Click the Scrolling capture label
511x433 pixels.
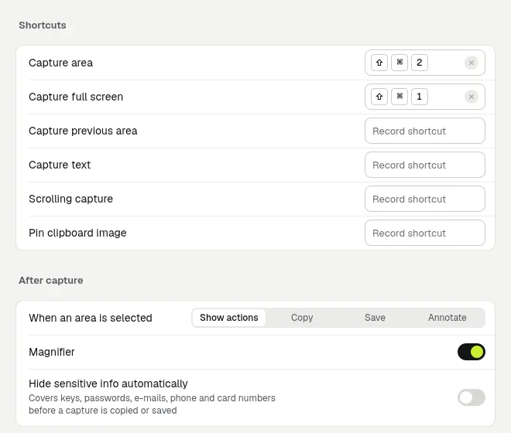point(70,199)
